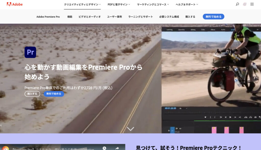Open the Fit zoom level dropdown
Viewport: 261px width, 150px height.
pos(183,108)
